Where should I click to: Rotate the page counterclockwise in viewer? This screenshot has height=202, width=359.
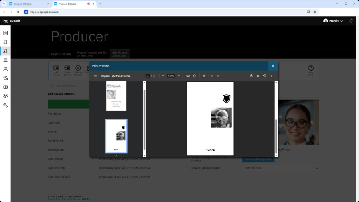click(194, 76)
